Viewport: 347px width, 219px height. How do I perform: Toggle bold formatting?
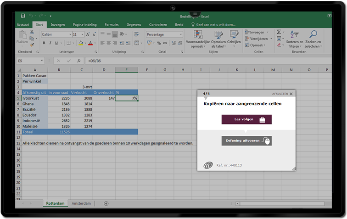(x=44, y=43)
